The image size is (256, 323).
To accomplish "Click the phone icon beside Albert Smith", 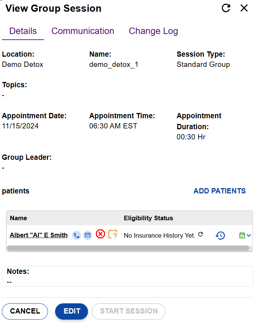I will coord(77,235).
